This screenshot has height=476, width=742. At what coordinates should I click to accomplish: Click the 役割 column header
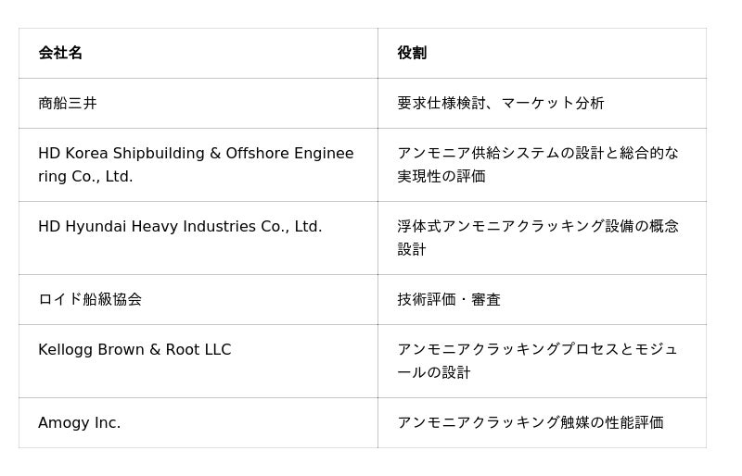click(x=412, y=53)
